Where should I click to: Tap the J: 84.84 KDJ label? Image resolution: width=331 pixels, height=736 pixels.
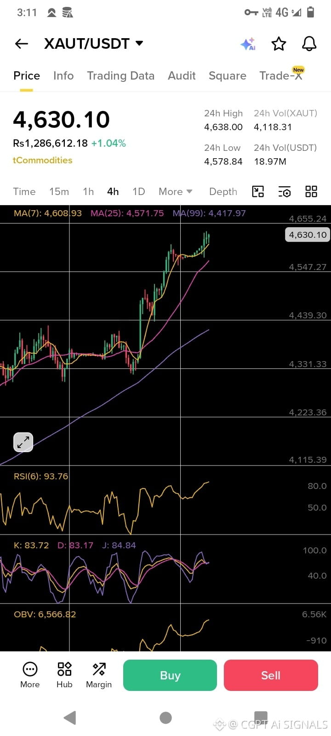click(x=119, y=545)
